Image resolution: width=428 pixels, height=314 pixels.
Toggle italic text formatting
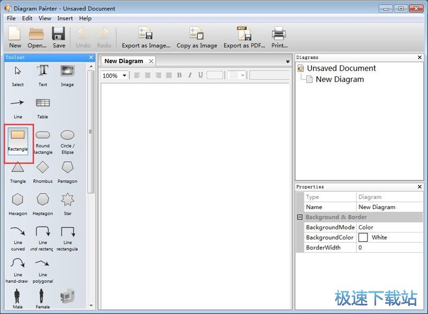[190, 76]
